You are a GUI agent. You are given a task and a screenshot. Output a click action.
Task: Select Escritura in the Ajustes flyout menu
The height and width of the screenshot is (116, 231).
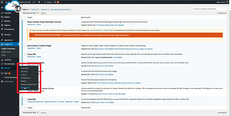coord(24,71)
